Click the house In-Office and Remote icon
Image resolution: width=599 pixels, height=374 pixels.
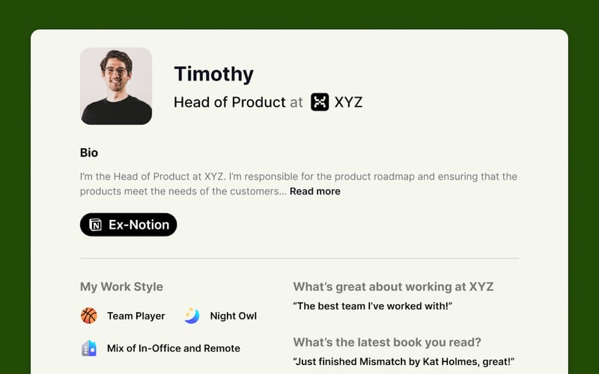pos(89,348)
